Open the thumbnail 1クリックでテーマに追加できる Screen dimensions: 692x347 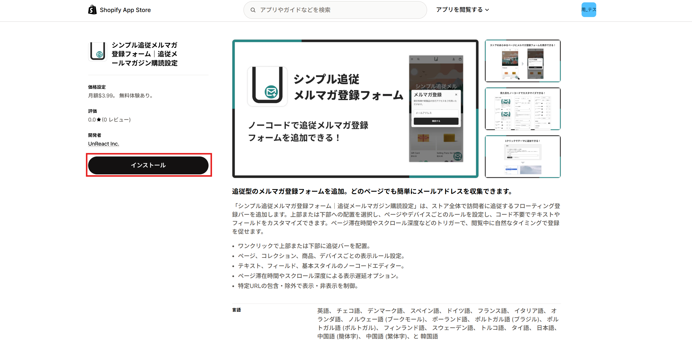click(x=523, y=156)
